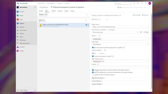Image resolution: width=168 pixels, height=94 pixels.
Task: Switch to the Variables tab
Action: (x=54, y=11)
